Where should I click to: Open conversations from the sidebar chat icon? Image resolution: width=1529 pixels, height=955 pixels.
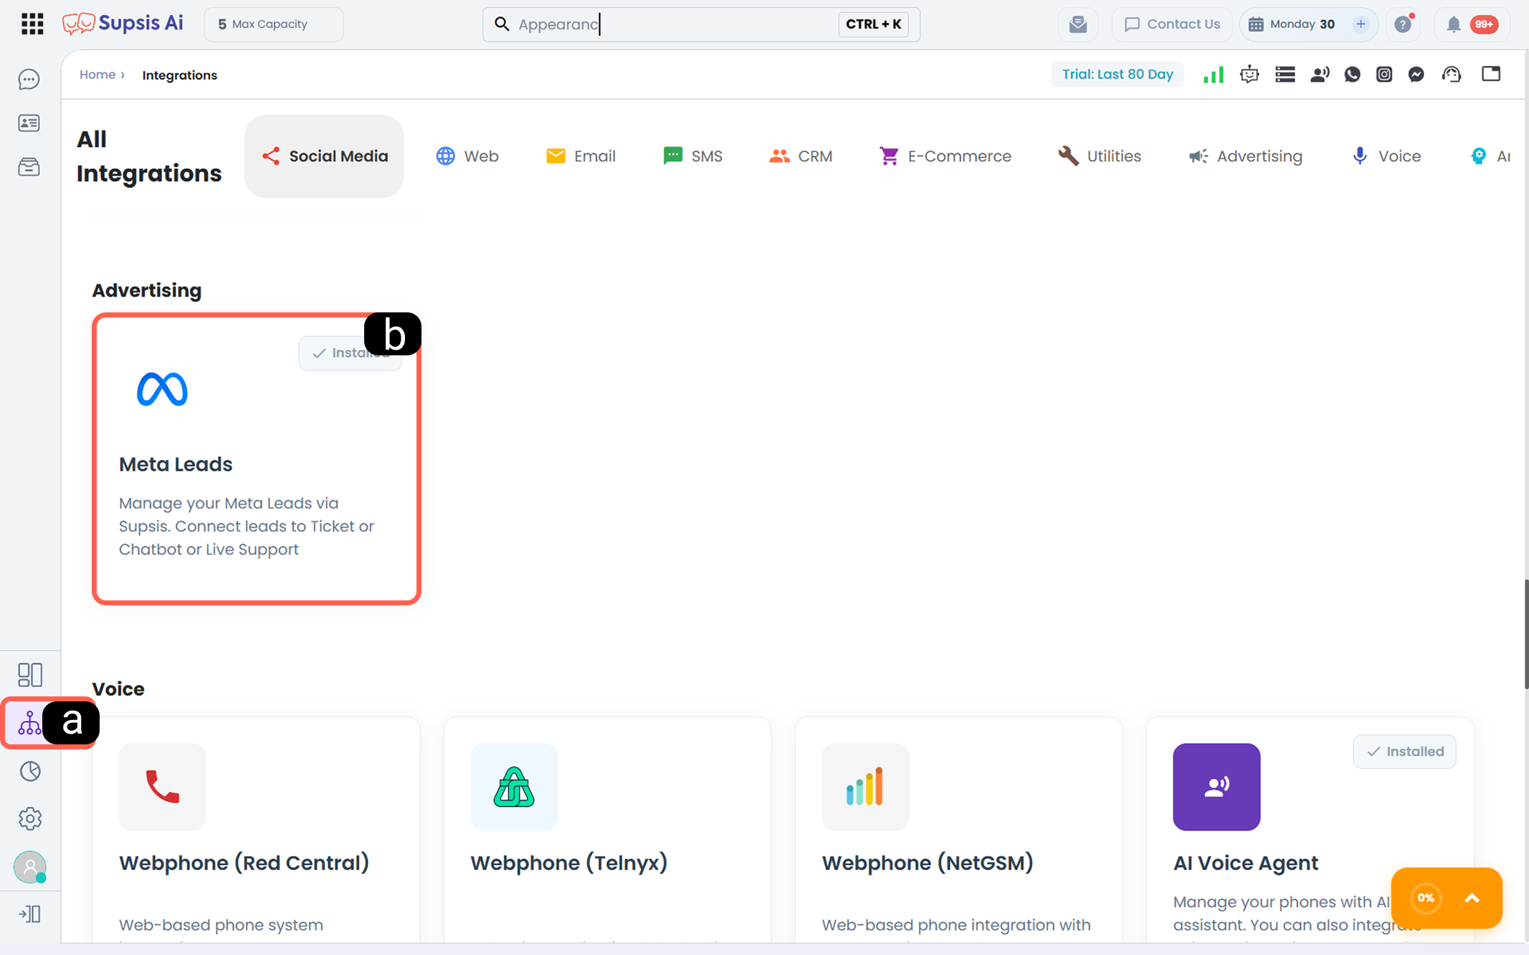29,79
